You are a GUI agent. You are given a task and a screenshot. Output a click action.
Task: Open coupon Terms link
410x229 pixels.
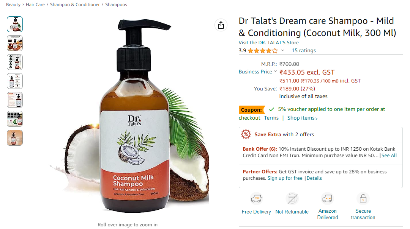point(271,118)
